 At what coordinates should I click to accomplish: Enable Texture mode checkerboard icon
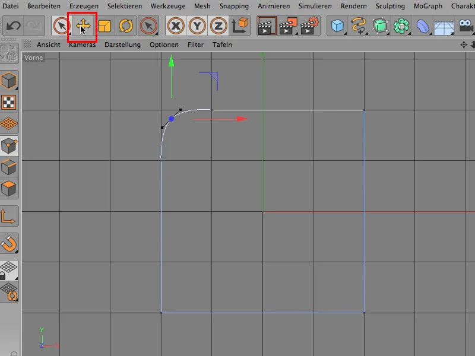(x=9, y=102)
